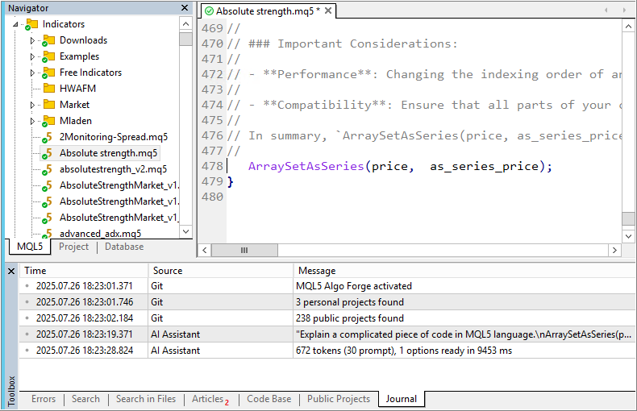
Task: Open the Errors toolbox tab
Action: (44, 399)
